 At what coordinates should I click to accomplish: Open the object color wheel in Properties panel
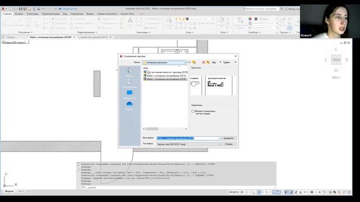[250, 19]
